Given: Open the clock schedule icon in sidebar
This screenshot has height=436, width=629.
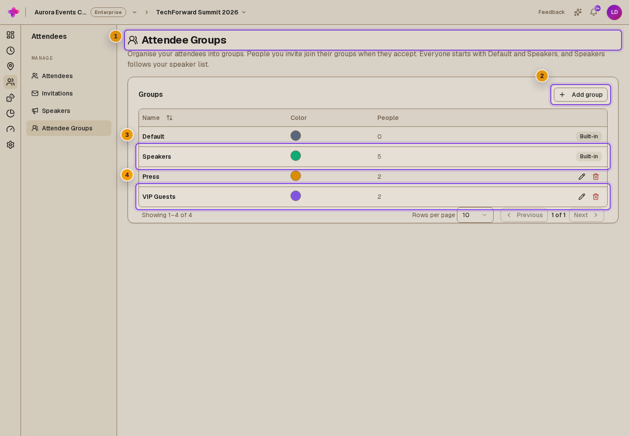Looking at the screenshot, I should click(x=10, y=51).
